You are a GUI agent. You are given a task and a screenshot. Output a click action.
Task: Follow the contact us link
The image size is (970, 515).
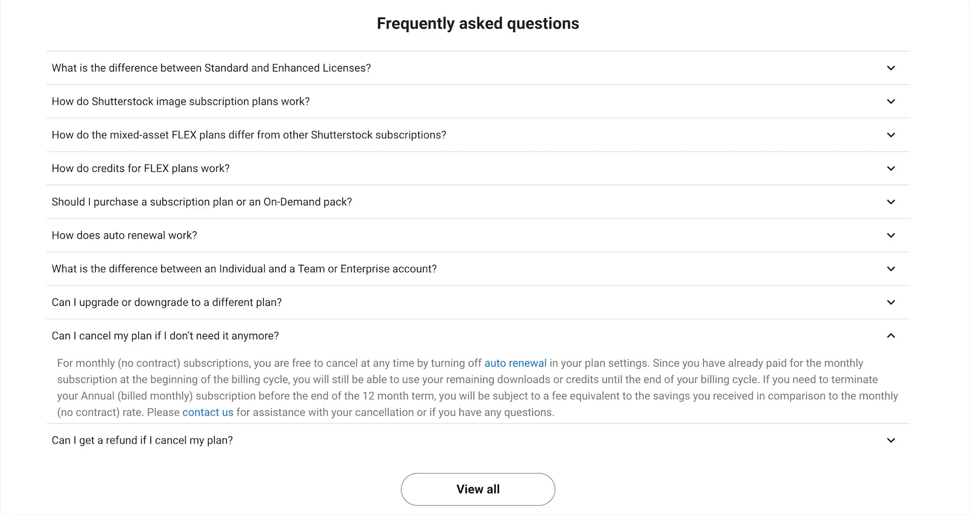(208, 412)
